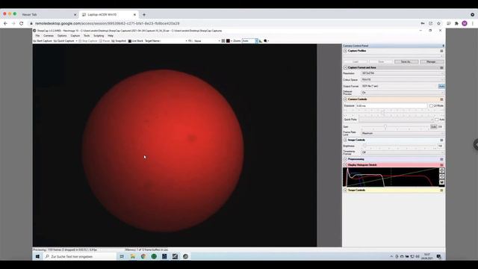Click the focus tools magnifier icon
Viewport: 478px width, 269px height.
click(265, 41)
